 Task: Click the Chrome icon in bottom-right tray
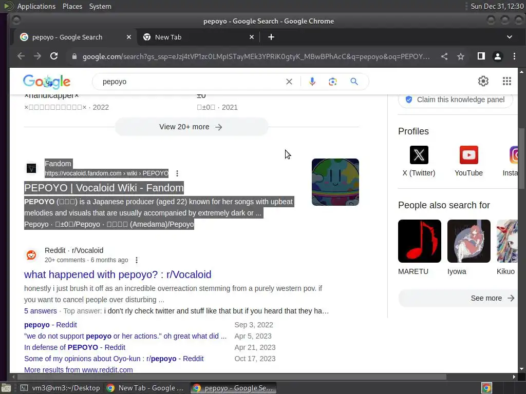pyautogui.click(x=486, y=388)
